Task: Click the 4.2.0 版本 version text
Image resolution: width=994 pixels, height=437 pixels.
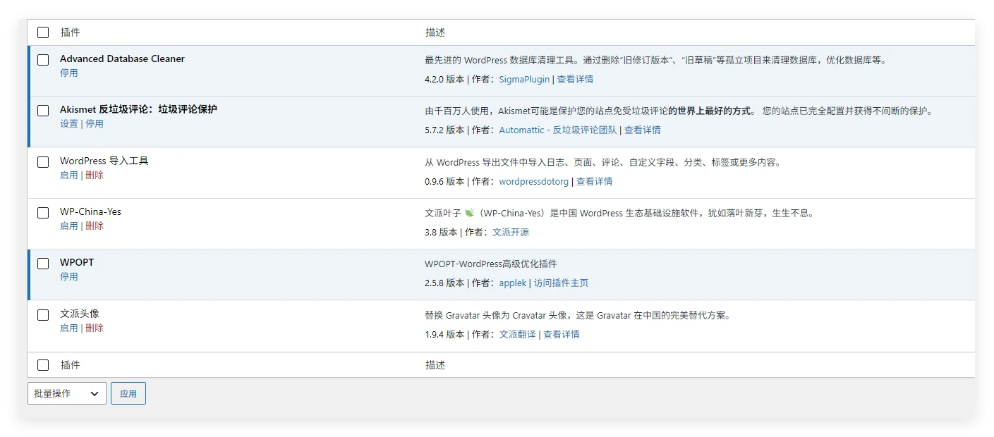Action: (x=444, y=79)
